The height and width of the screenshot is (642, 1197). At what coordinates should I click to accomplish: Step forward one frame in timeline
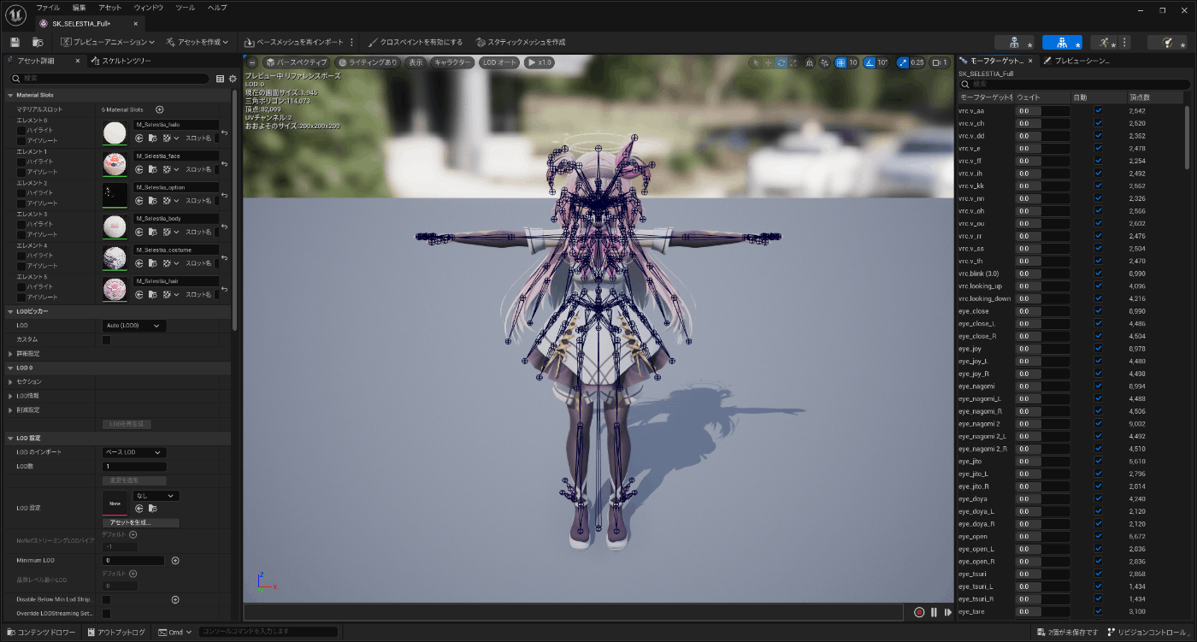pyautogui.click(x=947, y=612)
